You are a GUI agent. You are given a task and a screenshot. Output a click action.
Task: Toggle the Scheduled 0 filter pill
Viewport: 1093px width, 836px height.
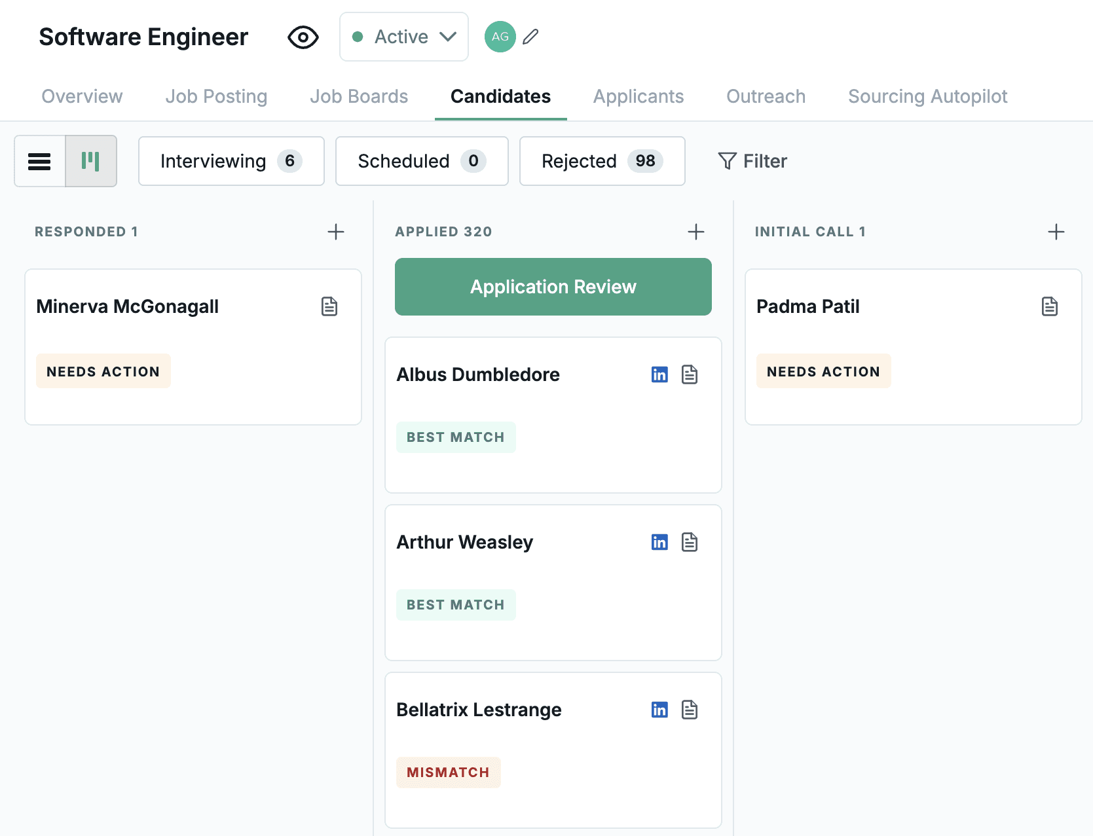[x=421, y=161]
